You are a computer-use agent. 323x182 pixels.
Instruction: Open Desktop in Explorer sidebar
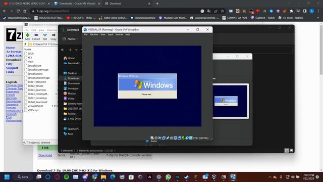pyautogui.click(x=71, y=73)
